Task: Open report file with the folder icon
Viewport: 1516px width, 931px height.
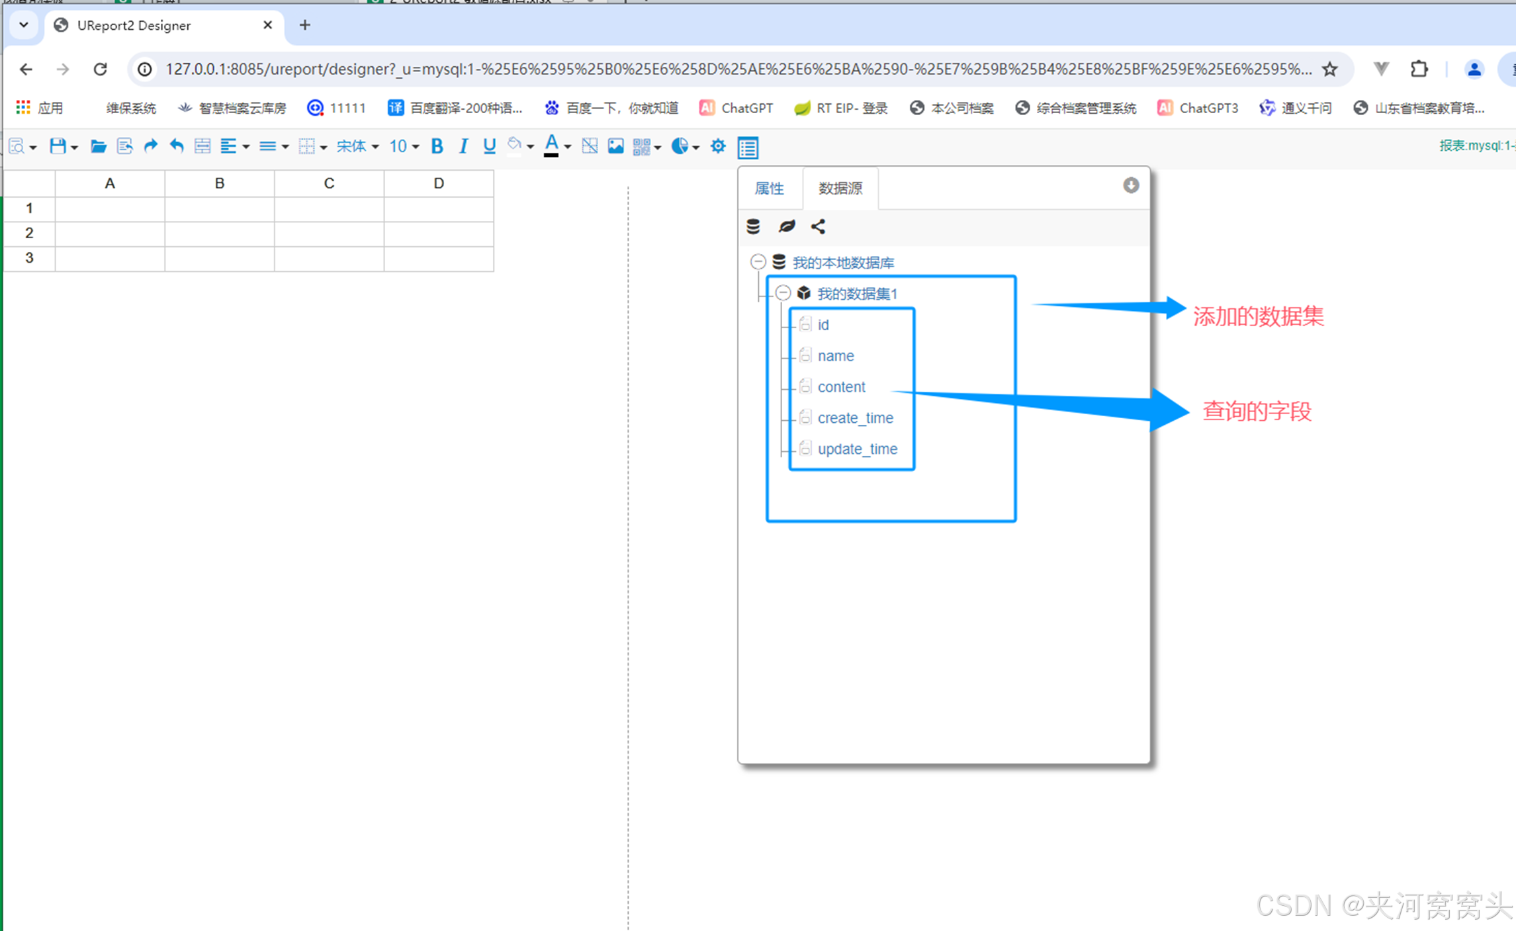Action: (98, 146)
